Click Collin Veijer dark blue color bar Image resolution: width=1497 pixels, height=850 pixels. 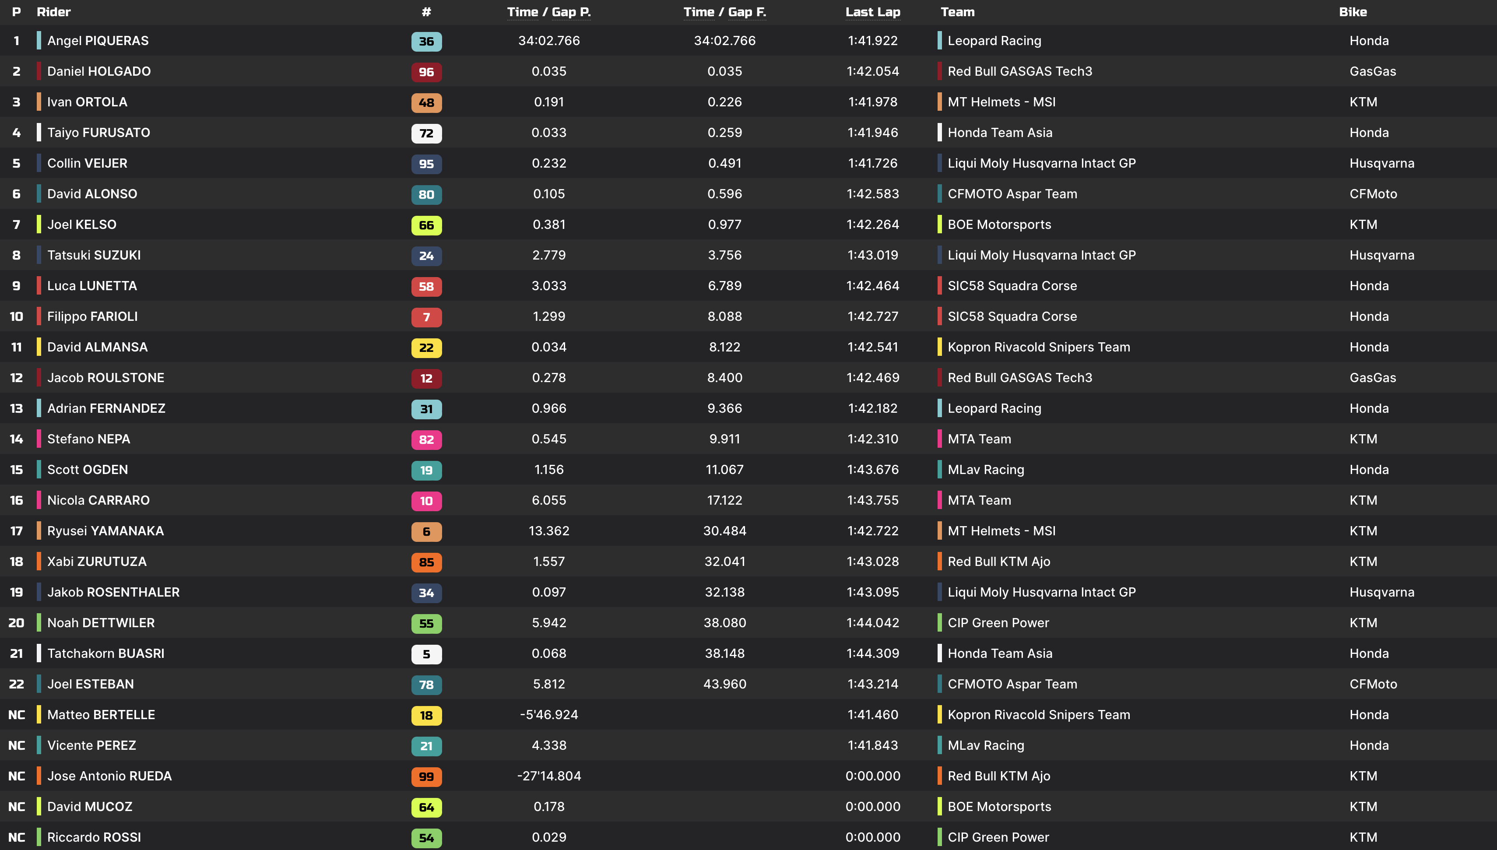tap(39, 163)
